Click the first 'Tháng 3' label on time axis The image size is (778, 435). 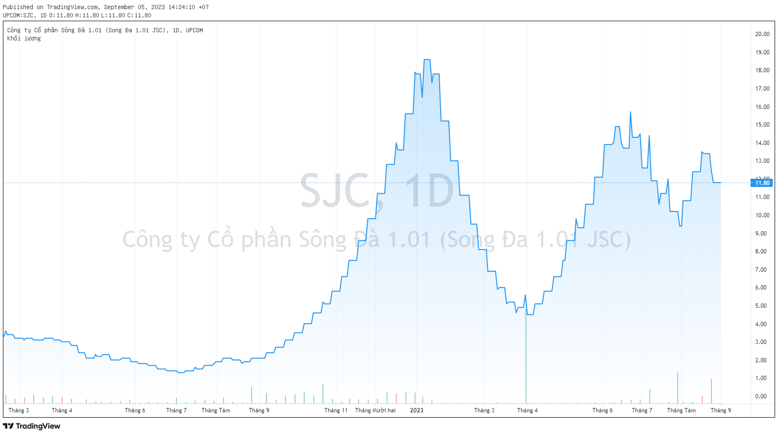(x=19, y=410)
